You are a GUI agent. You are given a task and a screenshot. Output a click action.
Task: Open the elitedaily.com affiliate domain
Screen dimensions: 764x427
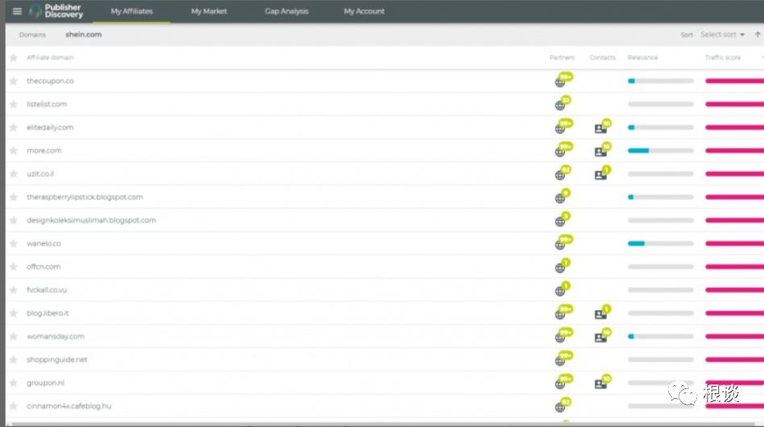coord(50,127)
